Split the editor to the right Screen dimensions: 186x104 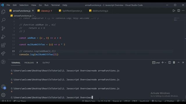coord(178,11)
